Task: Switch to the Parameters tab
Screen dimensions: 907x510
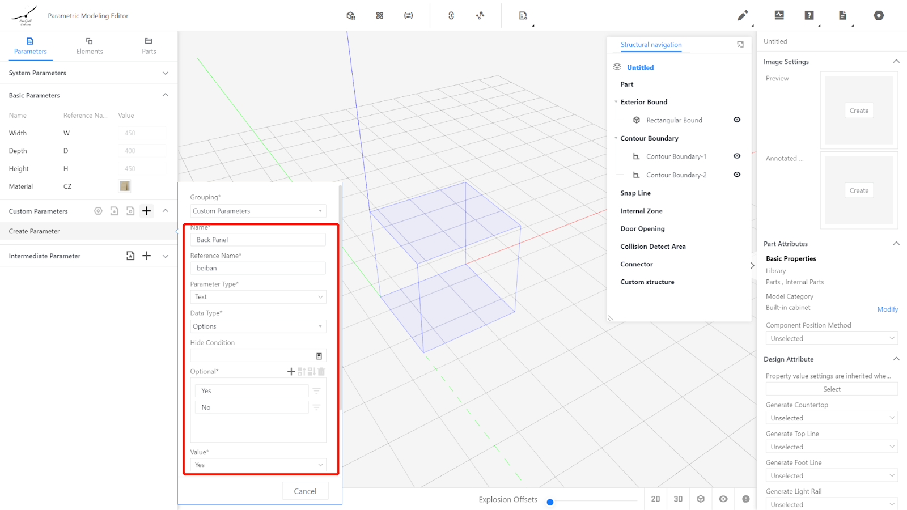Action: coord(31,46)
